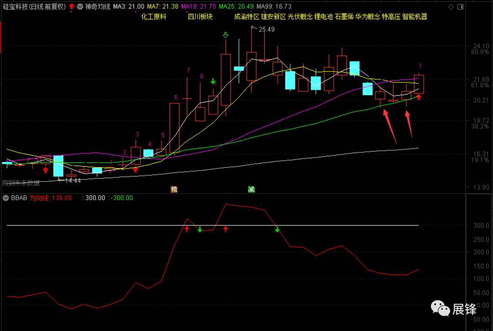493x331 pixels.
Task: Click the 61.8% retracement axis label
Action: coord(480,85)
